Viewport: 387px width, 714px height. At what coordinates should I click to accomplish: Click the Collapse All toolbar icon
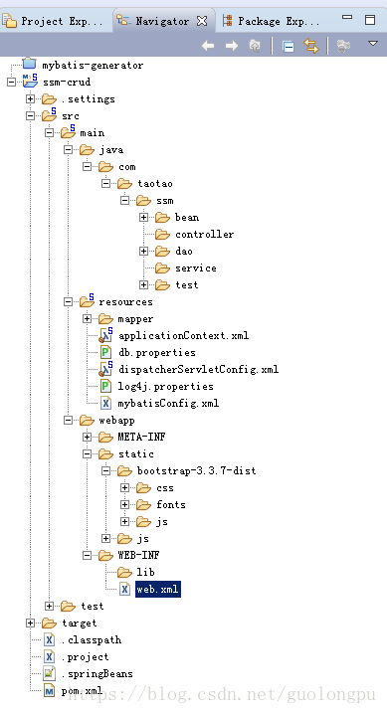click(288, 46)
